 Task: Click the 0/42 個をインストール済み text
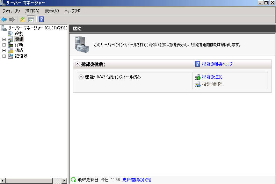(119, 77)
